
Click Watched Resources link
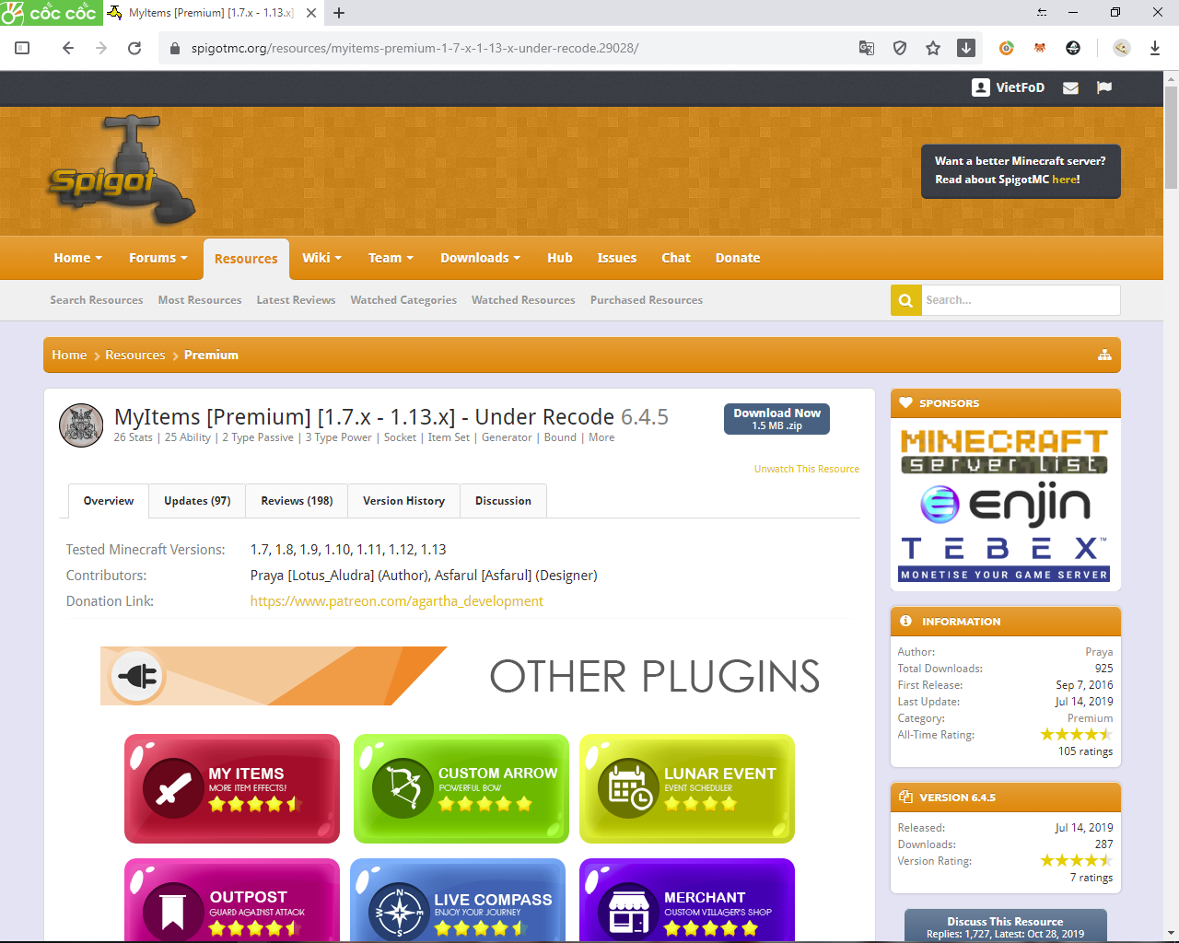(523, 300)
